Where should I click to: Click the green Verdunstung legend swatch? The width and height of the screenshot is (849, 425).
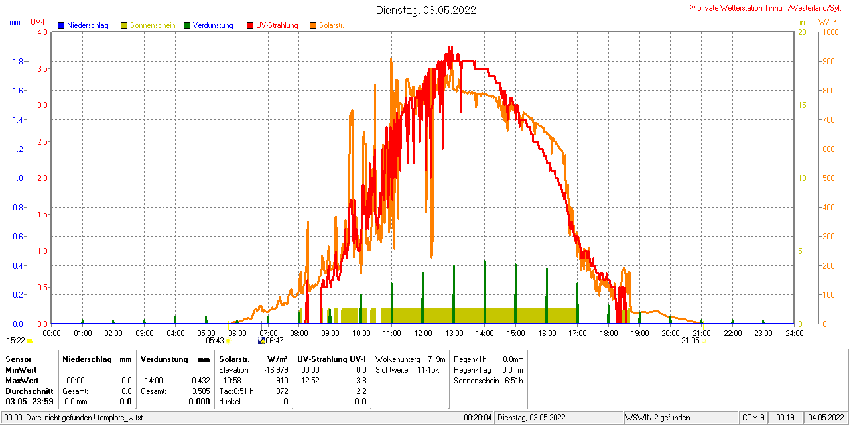click(x=187, y=25)
